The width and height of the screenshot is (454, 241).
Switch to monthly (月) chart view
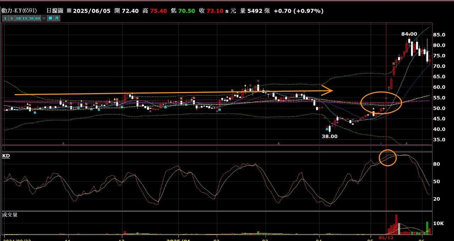click(57, 18)
